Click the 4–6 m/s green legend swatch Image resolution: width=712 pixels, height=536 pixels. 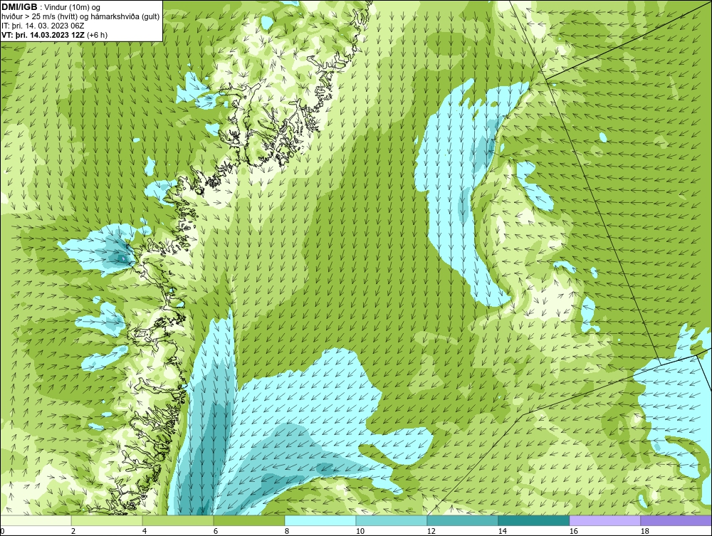178,520
